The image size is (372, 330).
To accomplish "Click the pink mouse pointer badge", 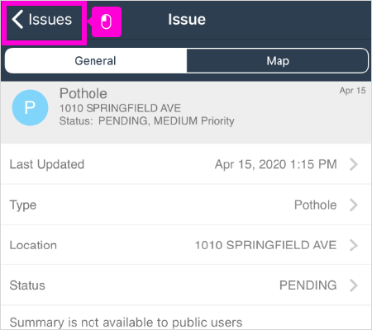I will point(107,21).
